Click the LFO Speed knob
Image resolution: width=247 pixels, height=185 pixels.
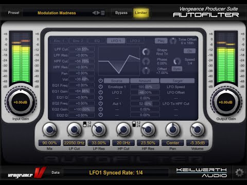[177, 61]
